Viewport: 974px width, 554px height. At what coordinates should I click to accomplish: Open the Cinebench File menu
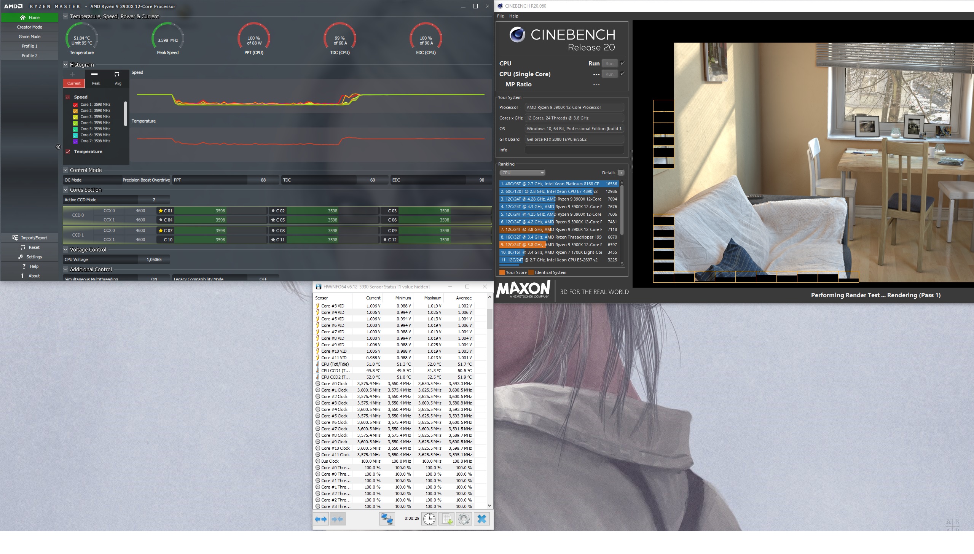[500, 16]
